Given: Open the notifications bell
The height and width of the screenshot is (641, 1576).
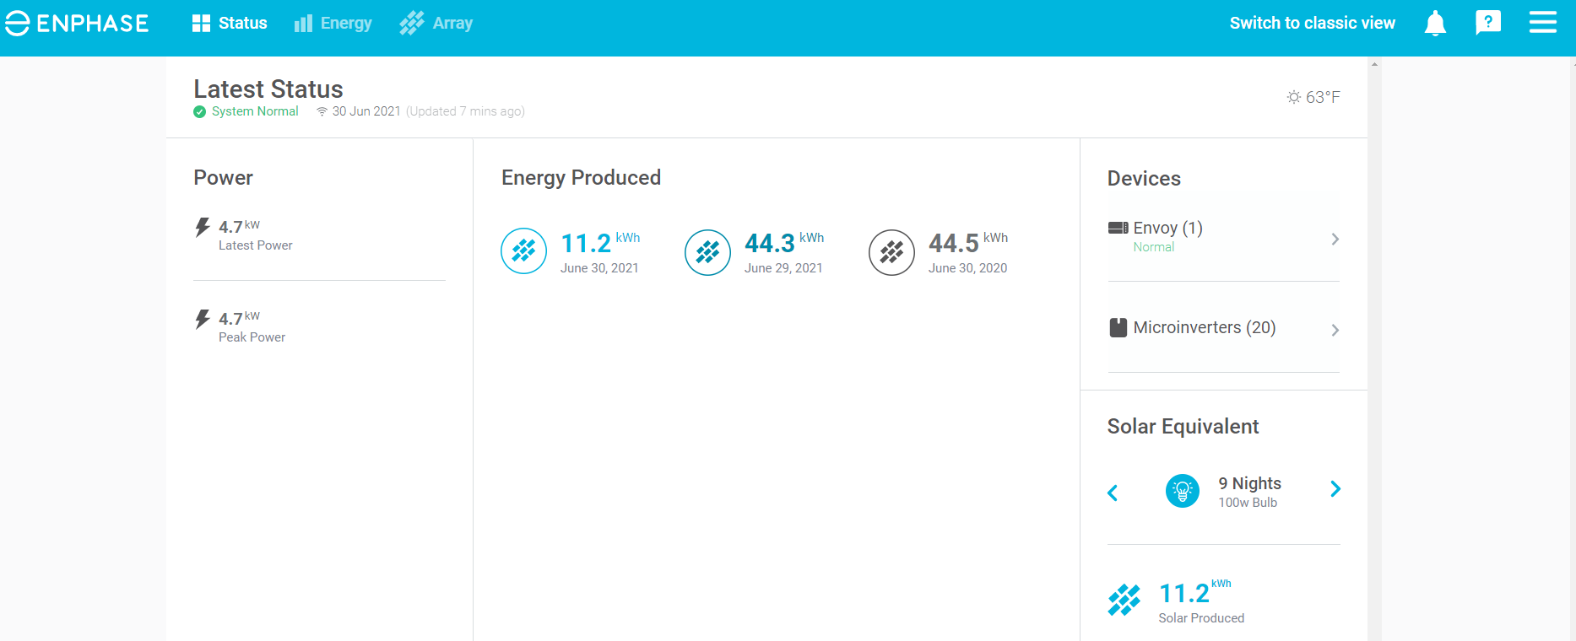Looking at the screenshot, I should click(1435, 24).
